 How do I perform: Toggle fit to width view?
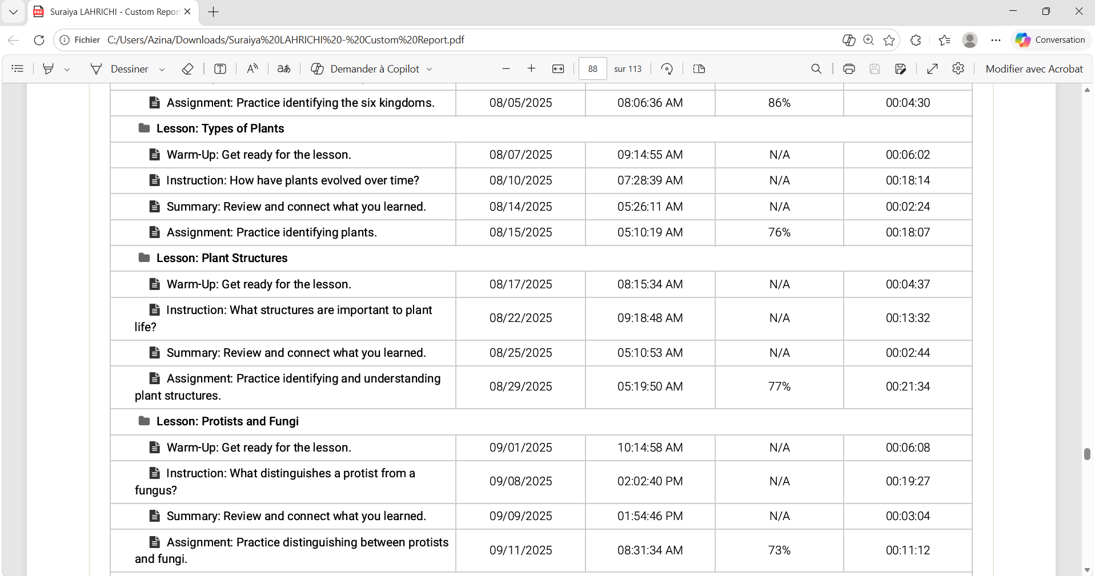(x=558, y=69)
